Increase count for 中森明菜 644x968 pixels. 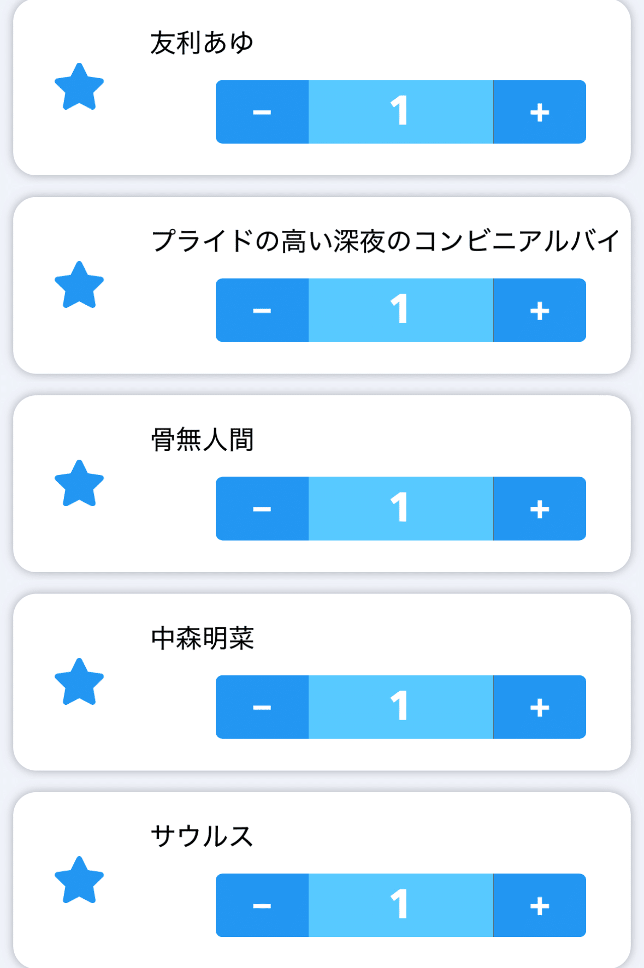point(539,707)
